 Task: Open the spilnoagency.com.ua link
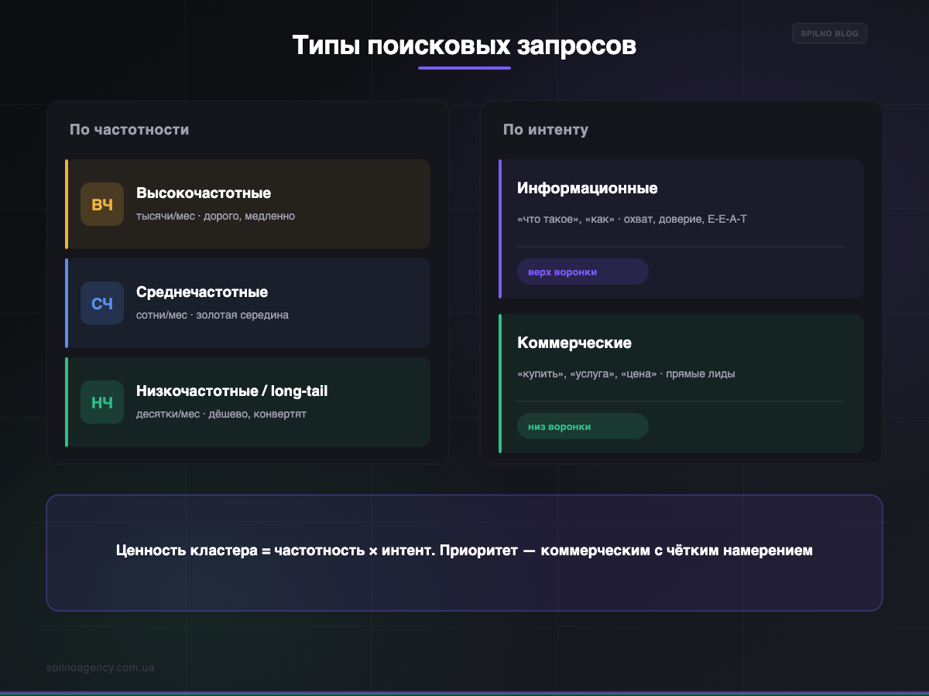[x=100, y=667]
